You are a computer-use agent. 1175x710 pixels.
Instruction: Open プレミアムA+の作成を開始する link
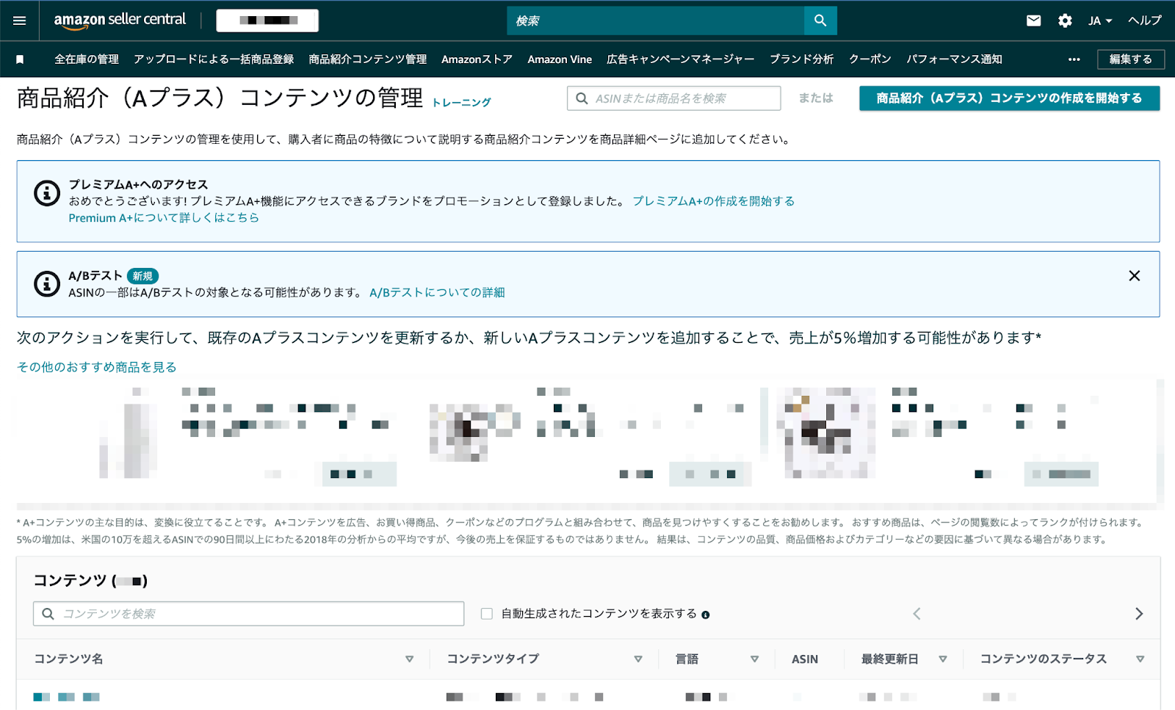point(714,201)
